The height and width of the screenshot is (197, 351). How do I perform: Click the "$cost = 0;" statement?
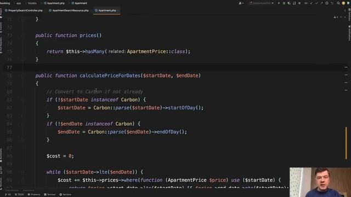[60, 156]
